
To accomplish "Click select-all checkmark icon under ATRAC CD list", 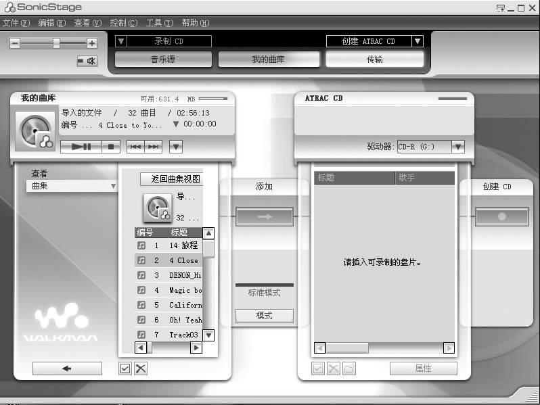I will [x=318, y=368].
